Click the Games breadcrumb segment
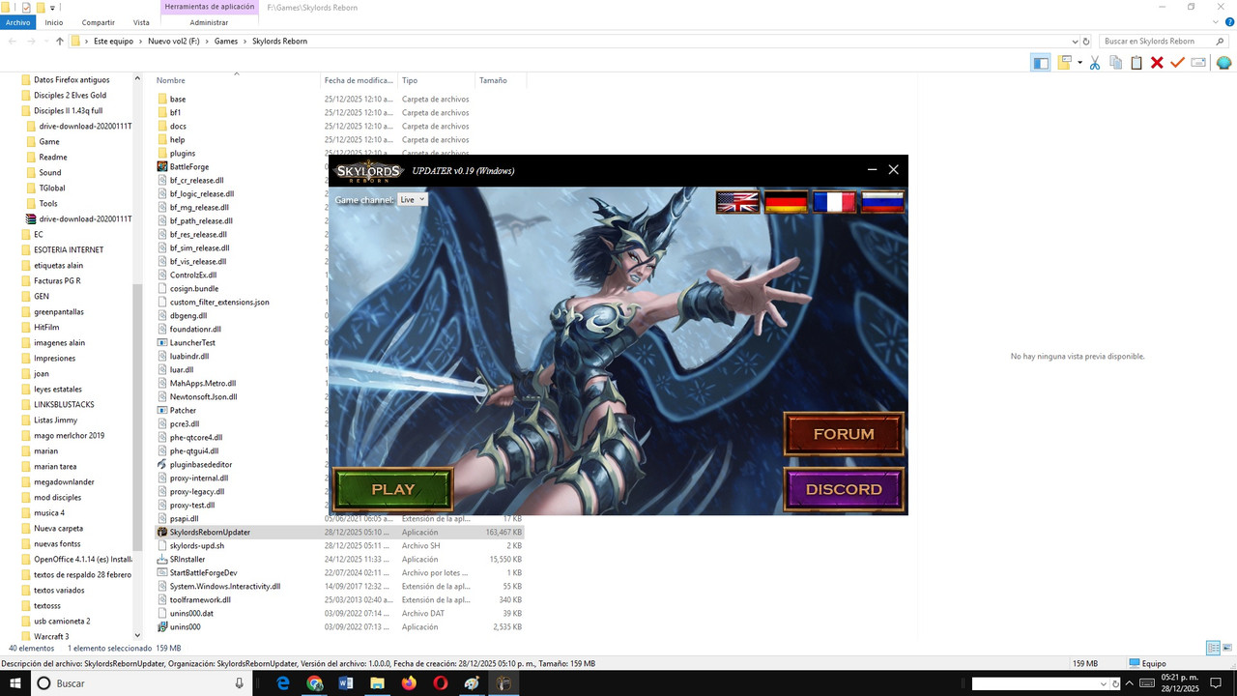The width and height of the screenshot is (1237, 696). 226,42
